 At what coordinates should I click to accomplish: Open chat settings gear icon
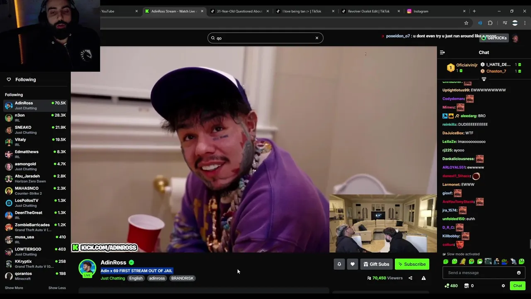[x=503, y=286]
